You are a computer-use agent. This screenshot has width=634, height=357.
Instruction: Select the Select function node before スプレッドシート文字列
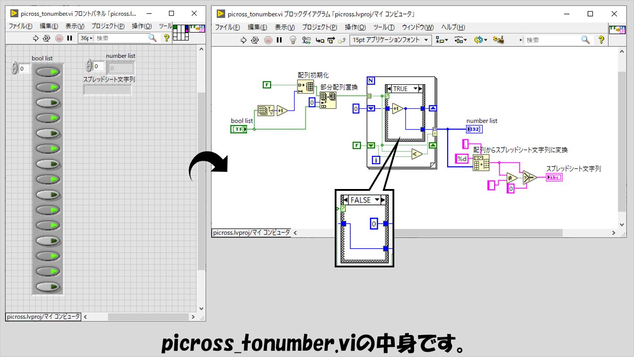tap(530, 177)
